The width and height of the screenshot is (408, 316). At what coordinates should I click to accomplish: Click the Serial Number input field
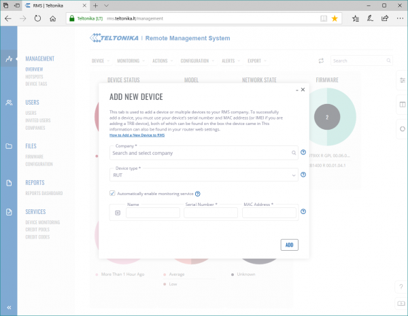point(211,213)
